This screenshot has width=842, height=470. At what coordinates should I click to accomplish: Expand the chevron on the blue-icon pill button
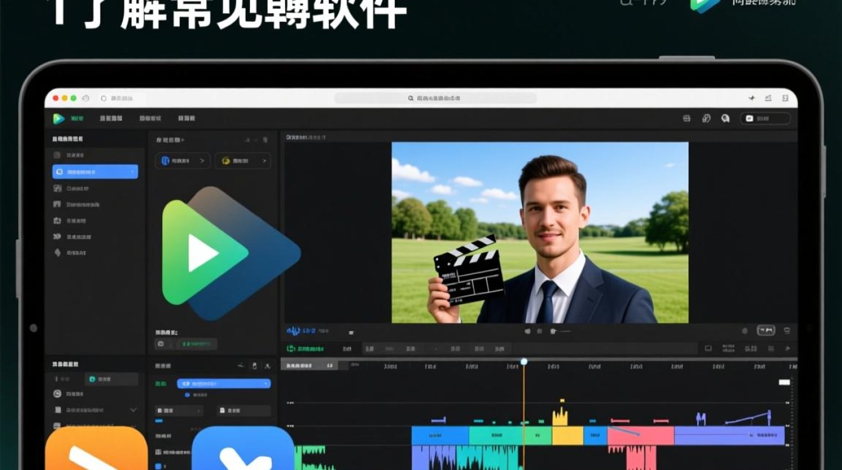coord(202,161)
